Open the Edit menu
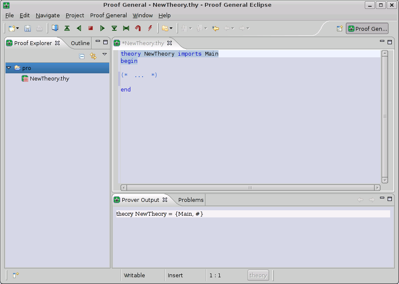399x284 pixels. [25, 16]
